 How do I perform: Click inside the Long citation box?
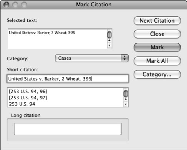click(x=68, y=129)
